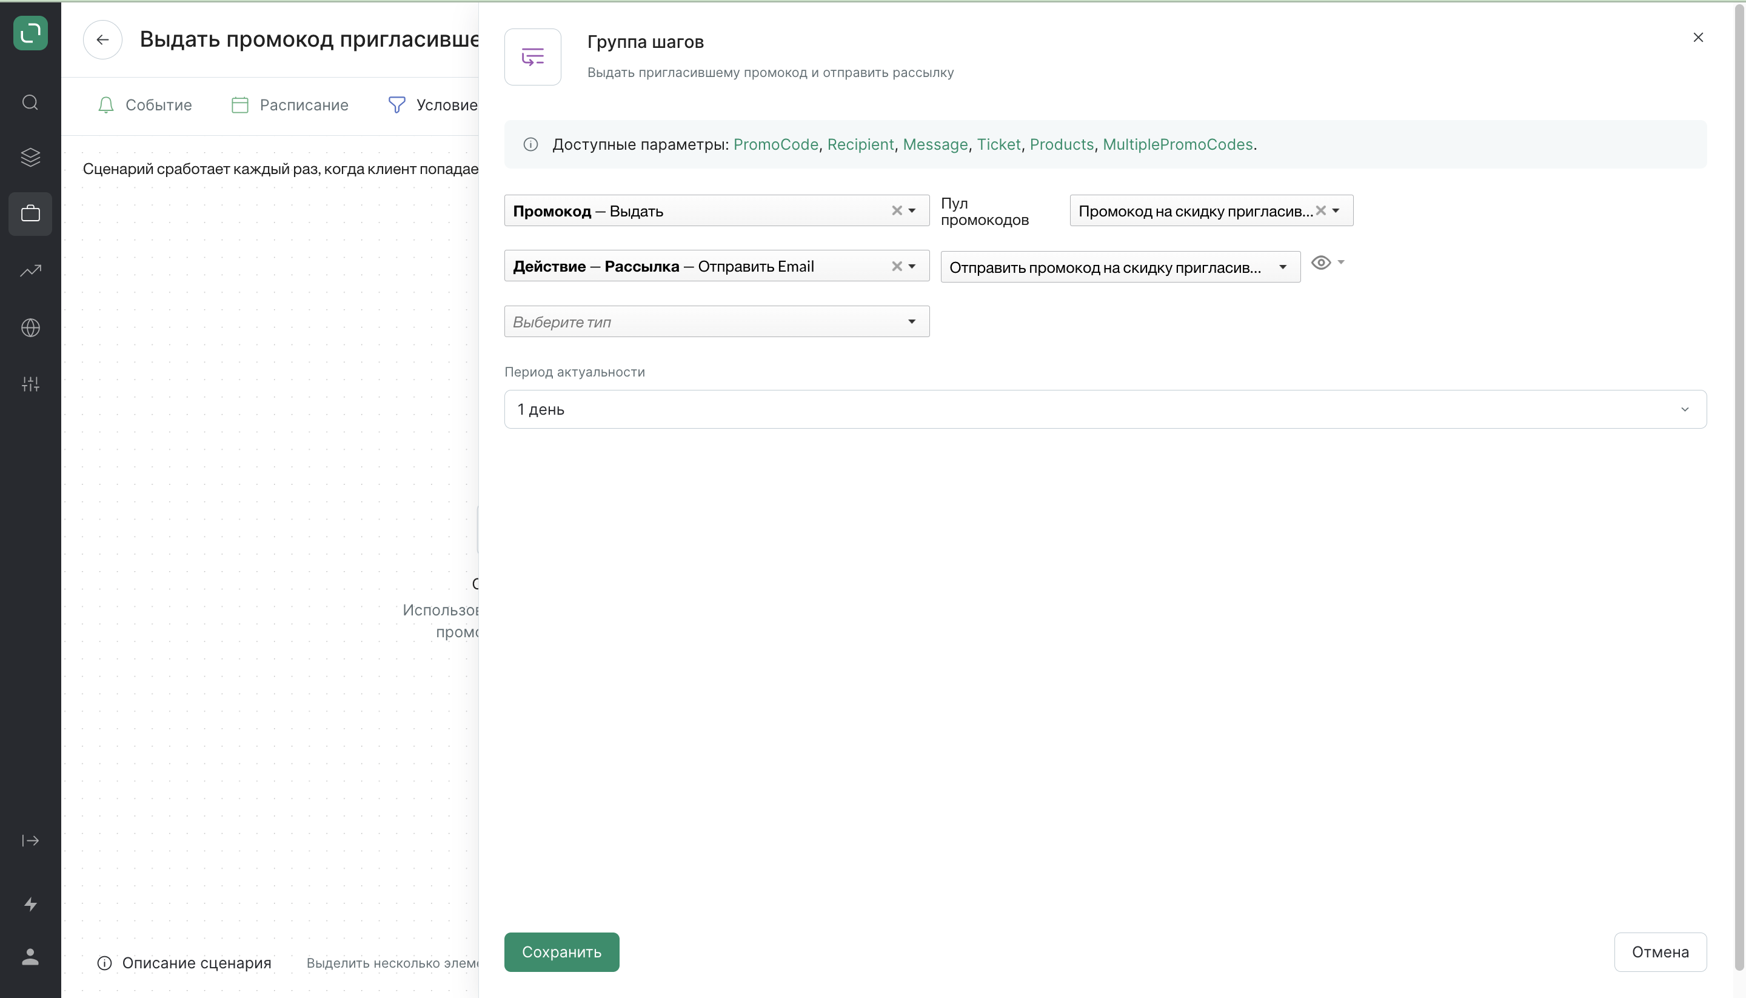Image resolution: width=1746 pixels, height=998 pixels.
Task: Click the info icon before available parameters
Action: pyautogui.click(x=530, y=145)
